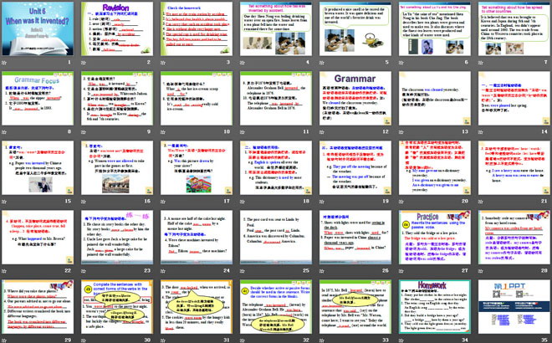Select slide 22 'What happened to Mr. Brown'
The width and height of the screenshot is (552, 343).
point(38,237)
